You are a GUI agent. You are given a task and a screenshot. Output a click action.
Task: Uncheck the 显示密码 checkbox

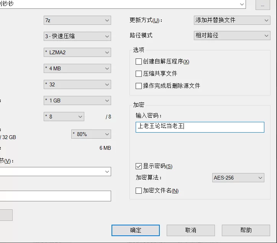(139, 166)
